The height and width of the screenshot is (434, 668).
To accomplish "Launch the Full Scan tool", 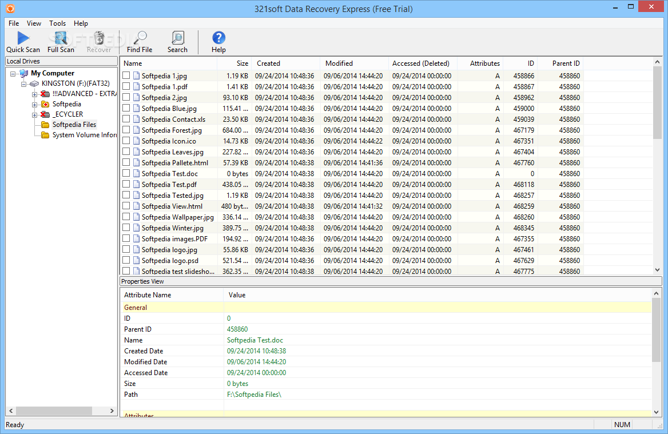I will pos(61,42).
